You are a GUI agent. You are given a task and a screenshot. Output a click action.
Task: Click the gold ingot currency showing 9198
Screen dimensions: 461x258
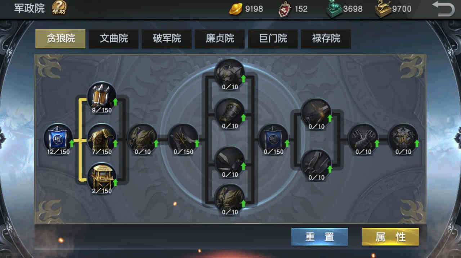coord(246,9)
